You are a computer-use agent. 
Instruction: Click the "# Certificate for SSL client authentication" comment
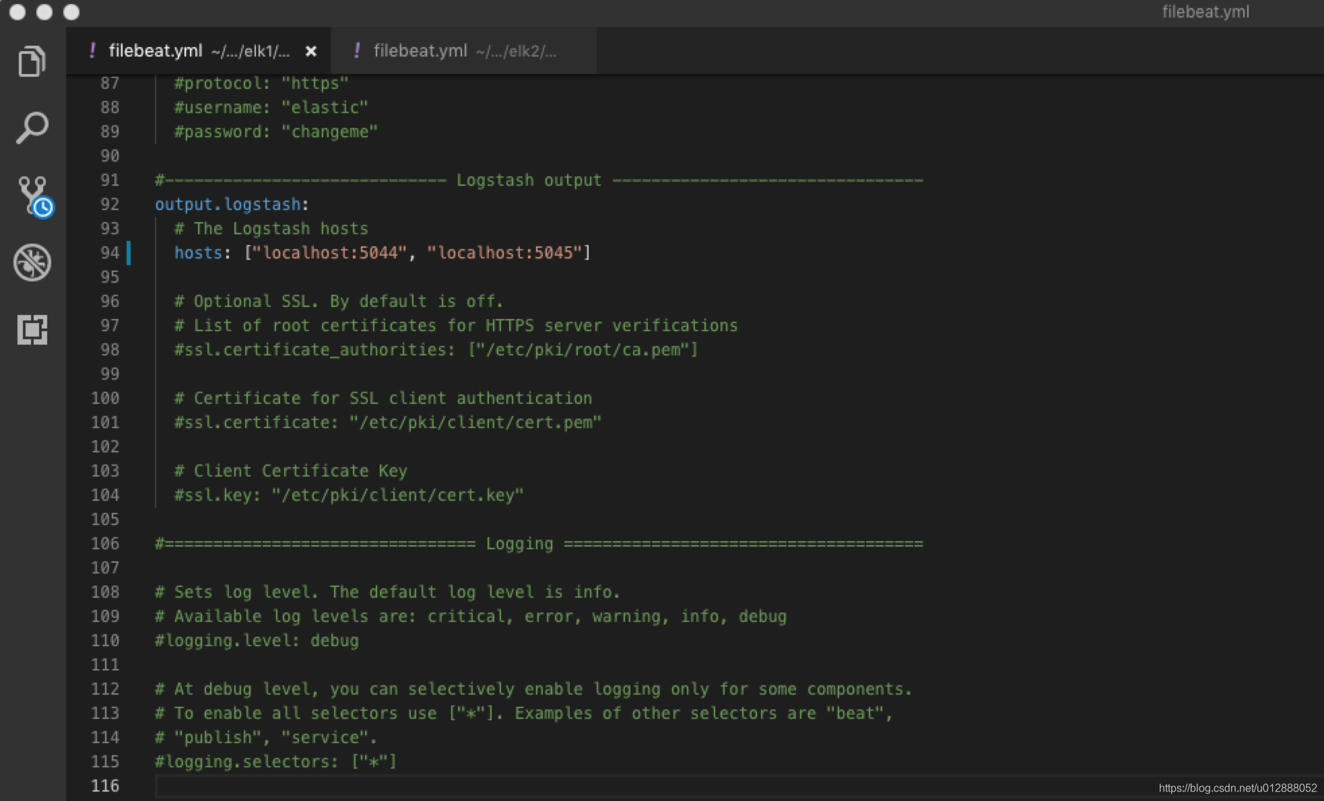(383, 398)
